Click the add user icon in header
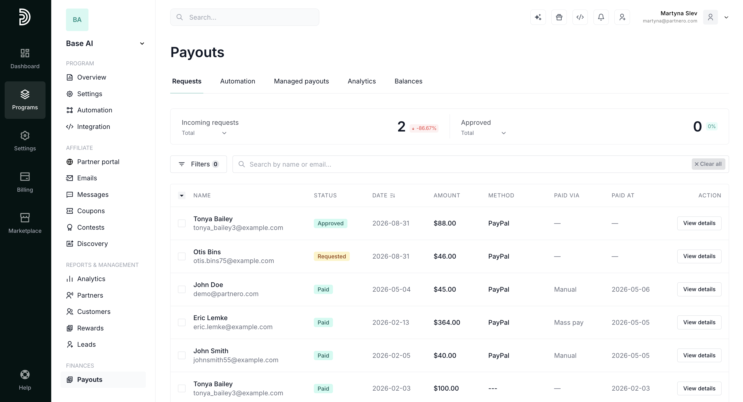This screenshot has width=743, height=402. point(622,17)
